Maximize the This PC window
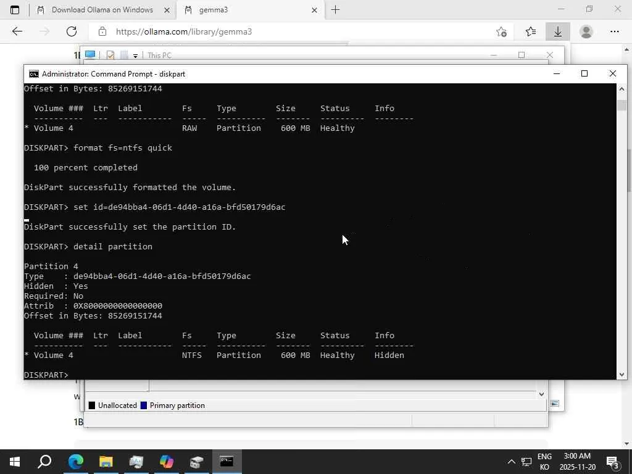Screen dimensions: 632x474 (x=522, y=55)
